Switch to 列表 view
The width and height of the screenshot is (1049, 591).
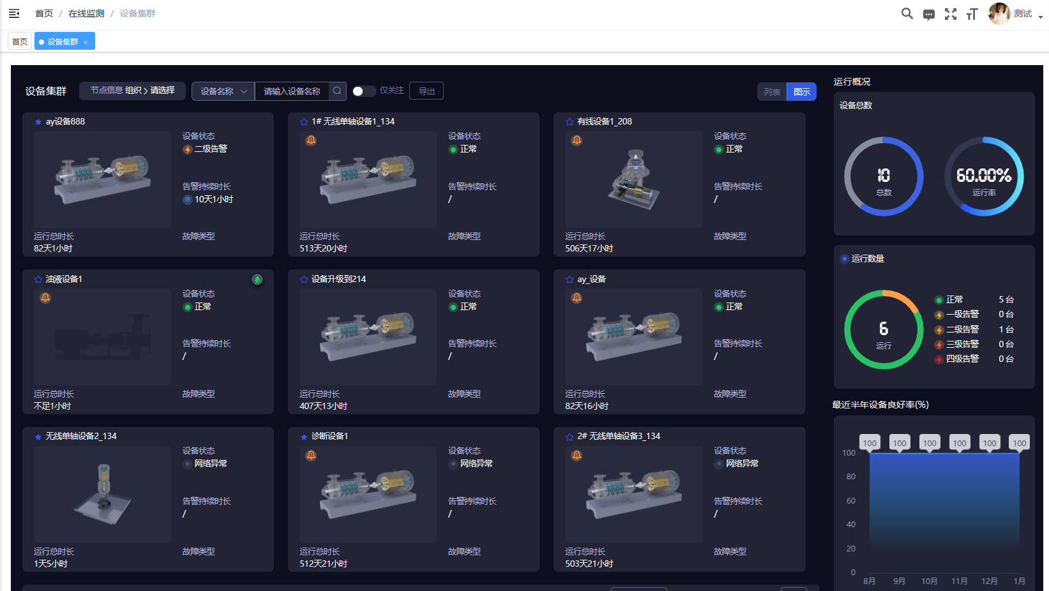(x=772, y=92)
